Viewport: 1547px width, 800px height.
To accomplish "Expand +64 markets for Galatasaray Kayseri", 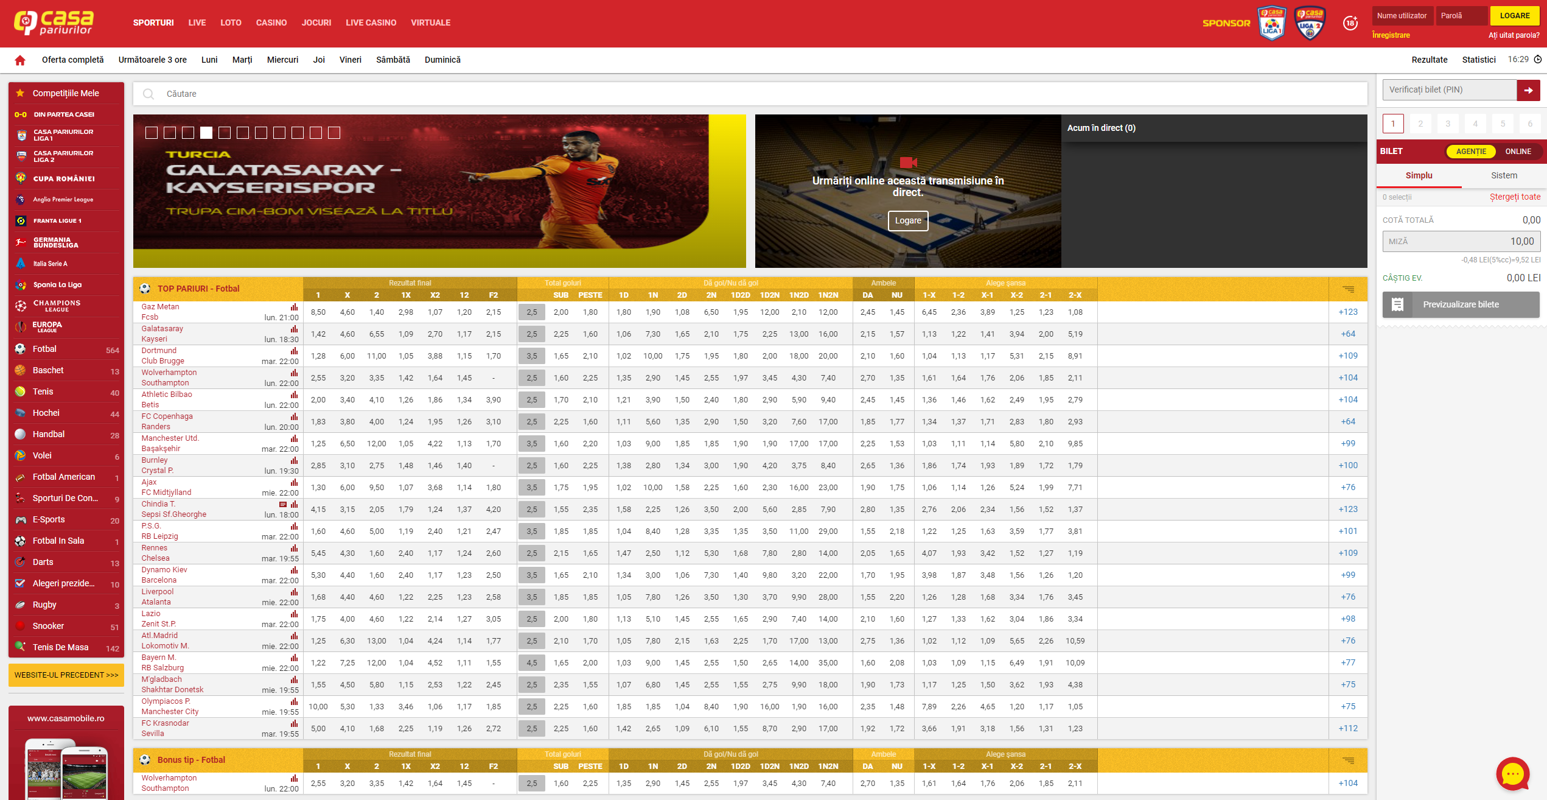I will click(x=1347, y=334).
